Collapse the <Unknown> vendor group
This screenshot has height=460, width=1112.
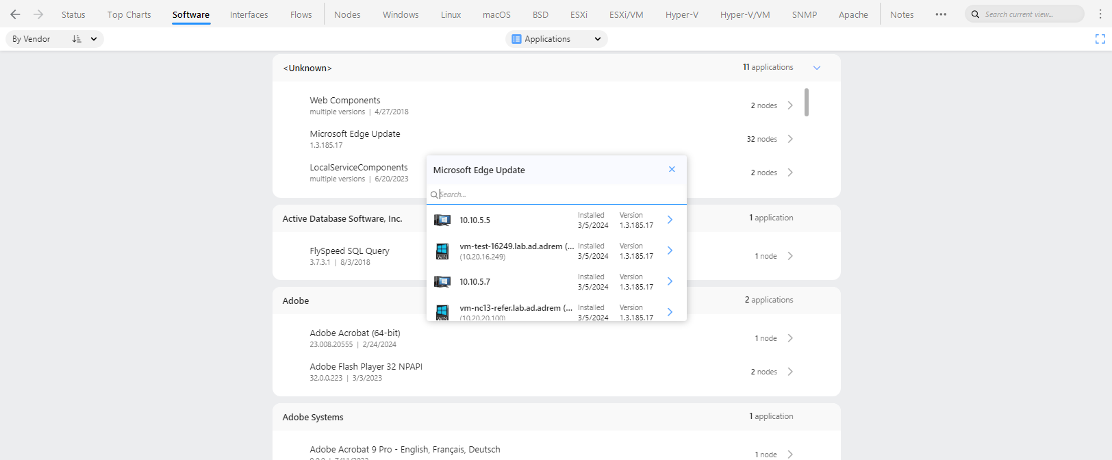817,68
